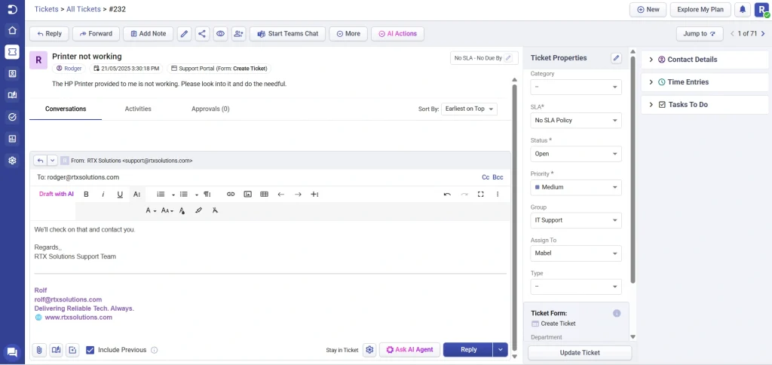Click the Ask AI Agent button

coord(409,350)
